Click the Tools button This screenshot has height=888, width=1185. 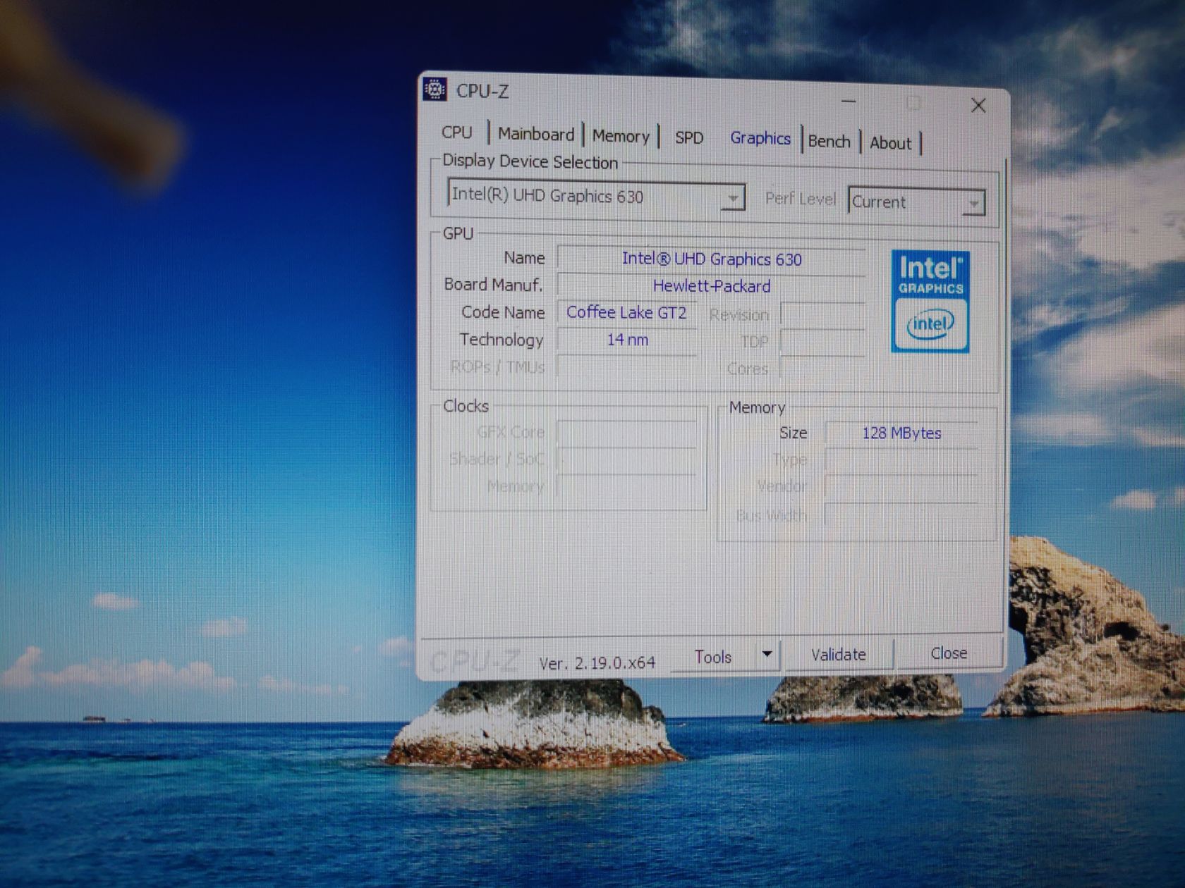click(713, 657)
